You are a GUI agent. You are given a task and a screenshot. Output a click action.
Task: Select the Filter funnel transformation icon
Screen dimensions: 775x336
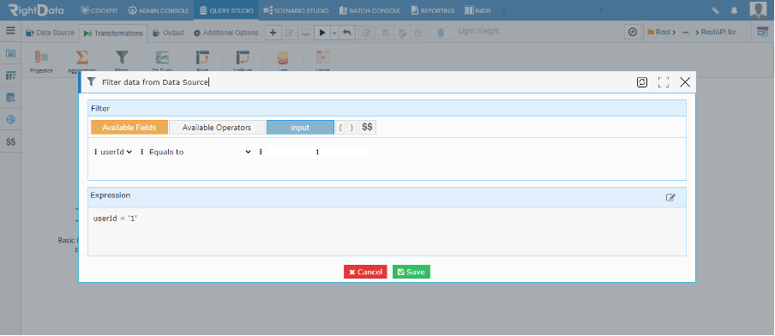click(x=122, y=57)
